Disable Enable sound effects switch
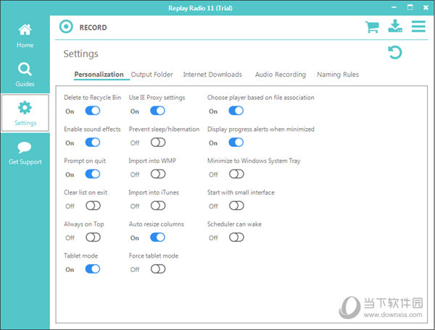This screenshot has height=330, width=435. tap(93, 143)
